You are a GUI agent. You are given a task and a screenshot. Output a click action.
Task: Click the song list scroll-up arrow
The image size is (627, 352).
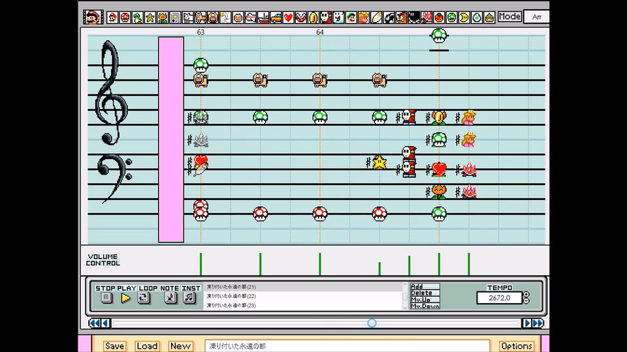click(405, 285)
